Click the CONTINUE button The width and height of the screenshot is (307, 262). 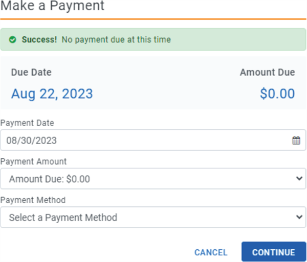pyautogui.click(x=274, y=252)
